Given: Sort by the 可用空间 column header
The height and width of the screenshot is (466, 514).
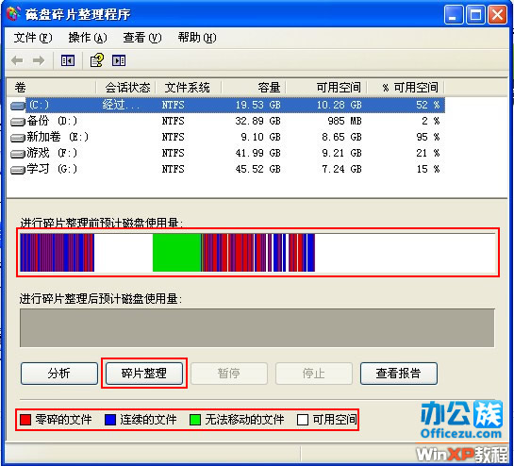Looking at the screenshot, I should [x=326, y=88].
